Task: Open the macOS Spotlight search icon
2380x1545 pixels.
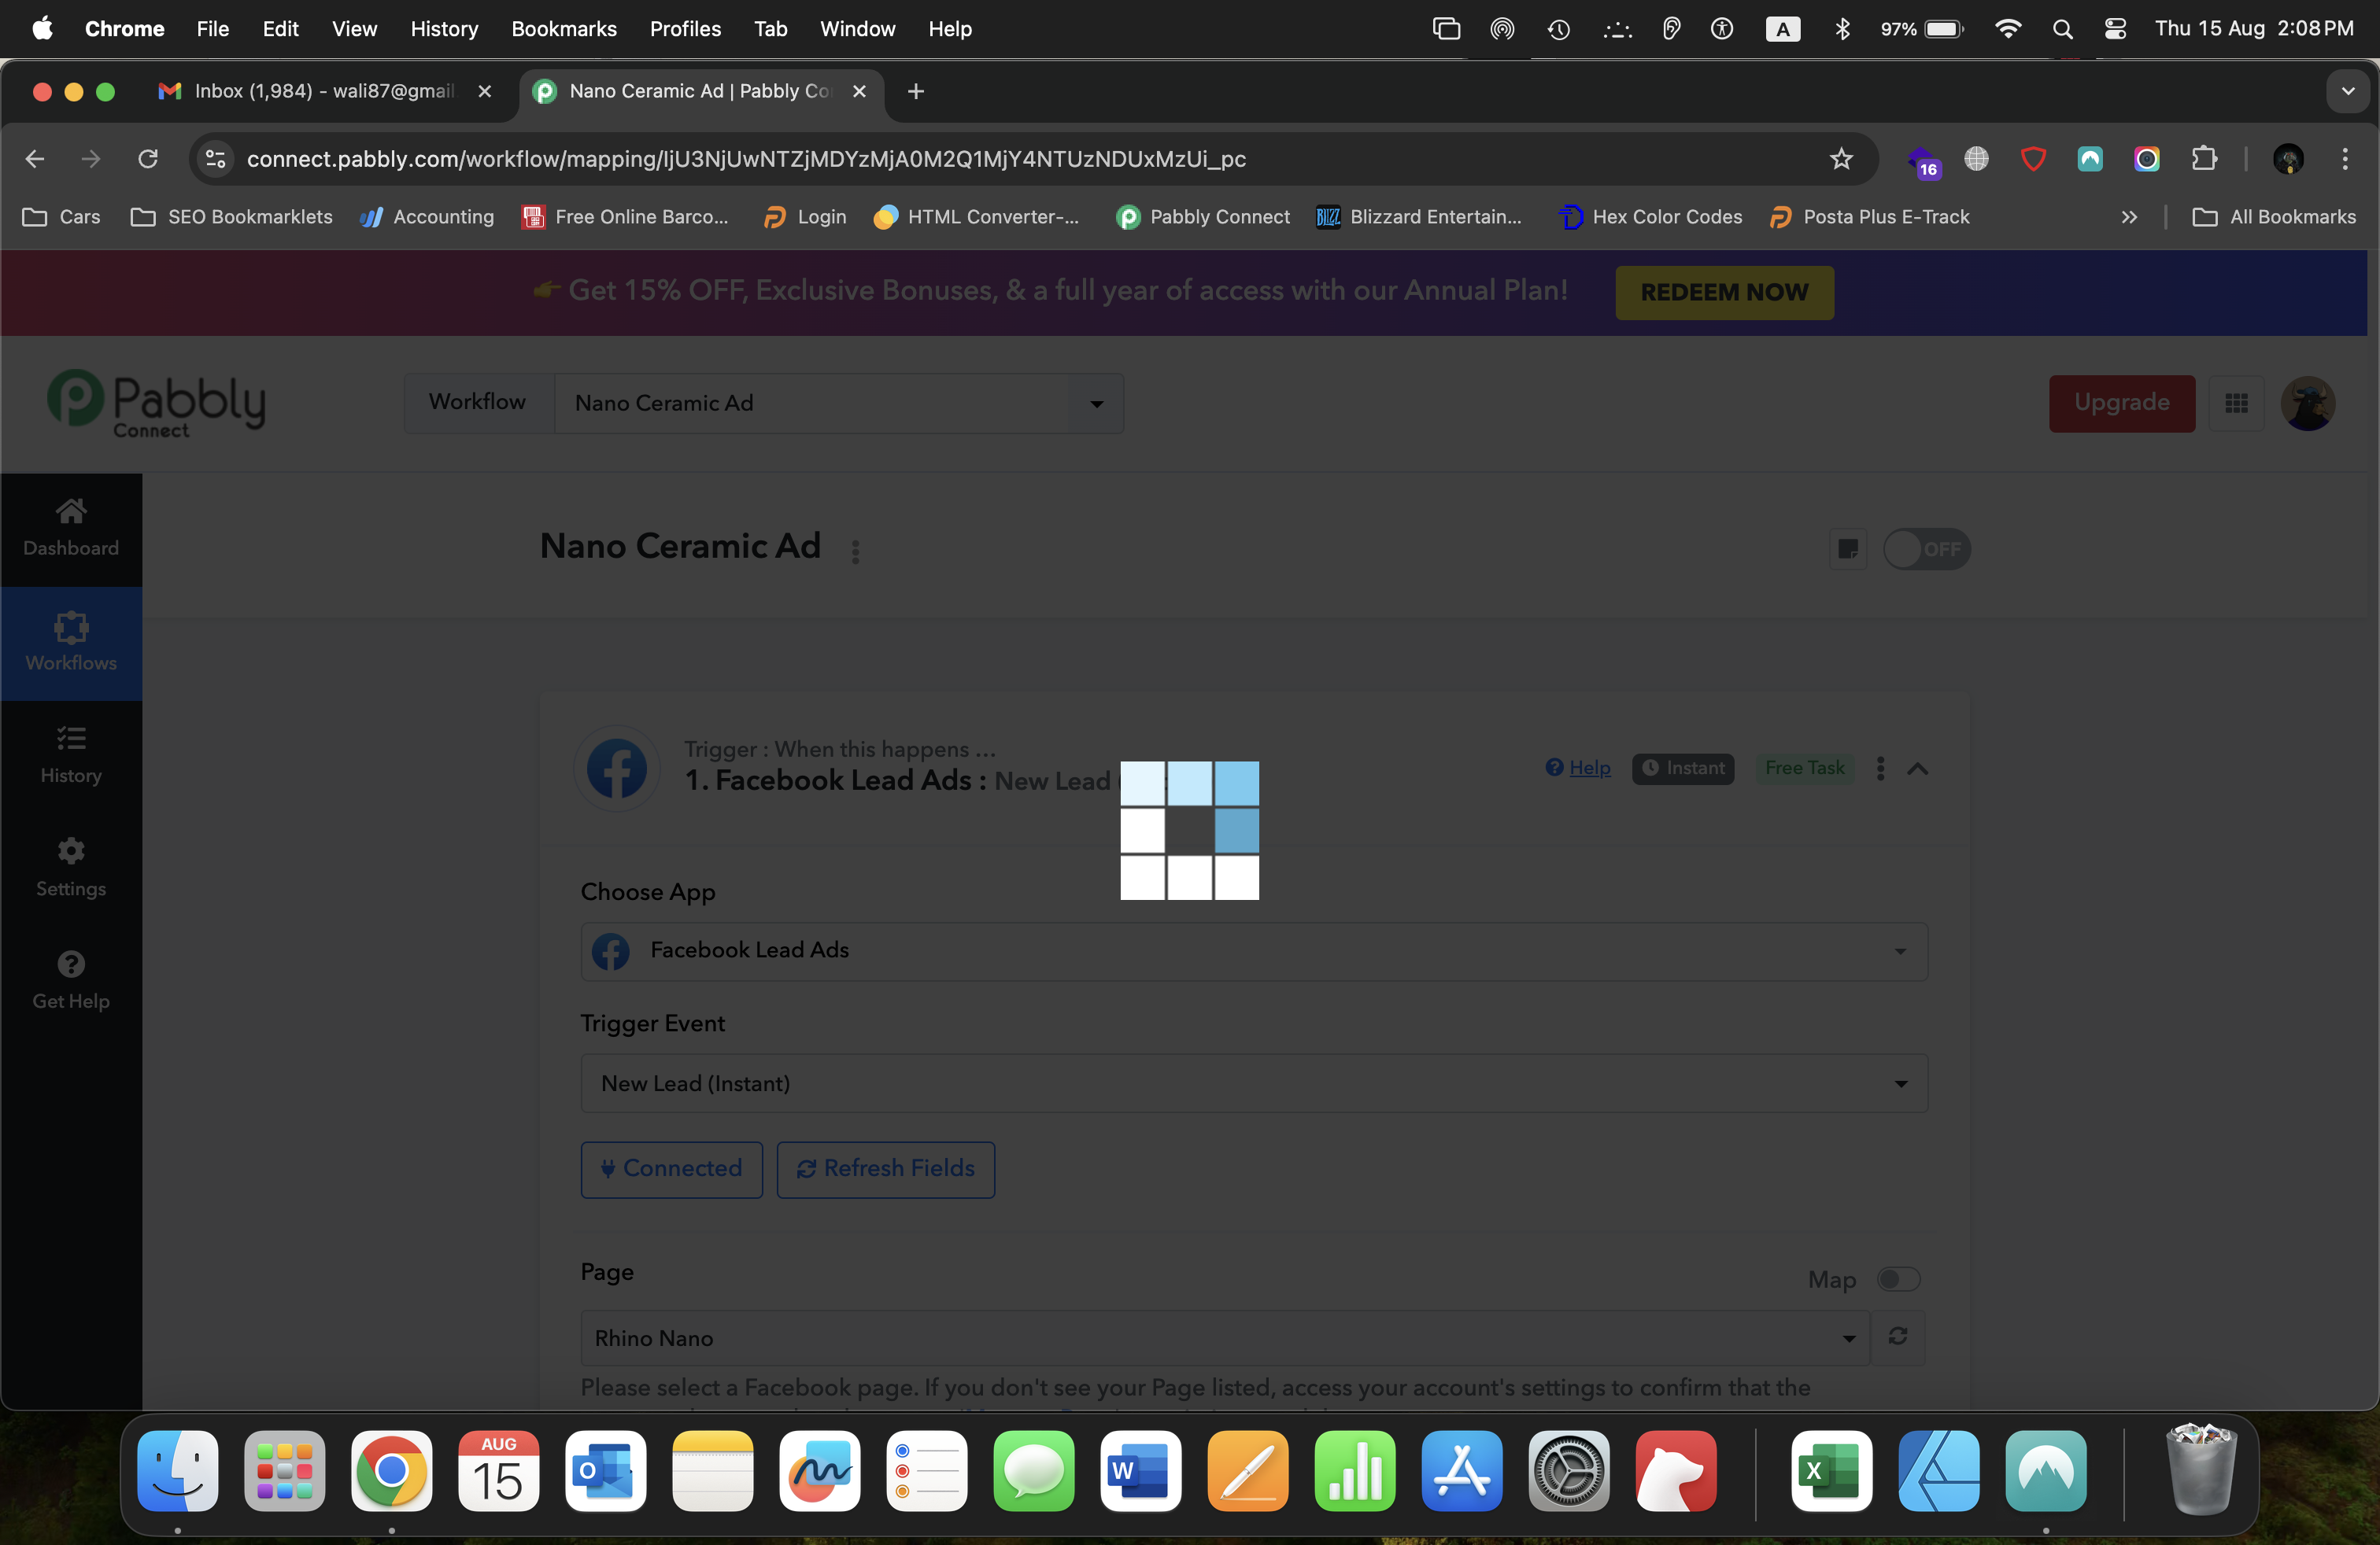Action: pos(2062,29)
